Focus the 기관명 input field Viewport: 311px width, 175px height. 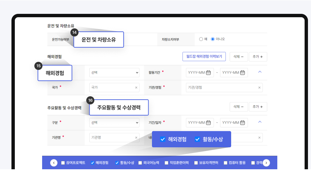(114, 137)
